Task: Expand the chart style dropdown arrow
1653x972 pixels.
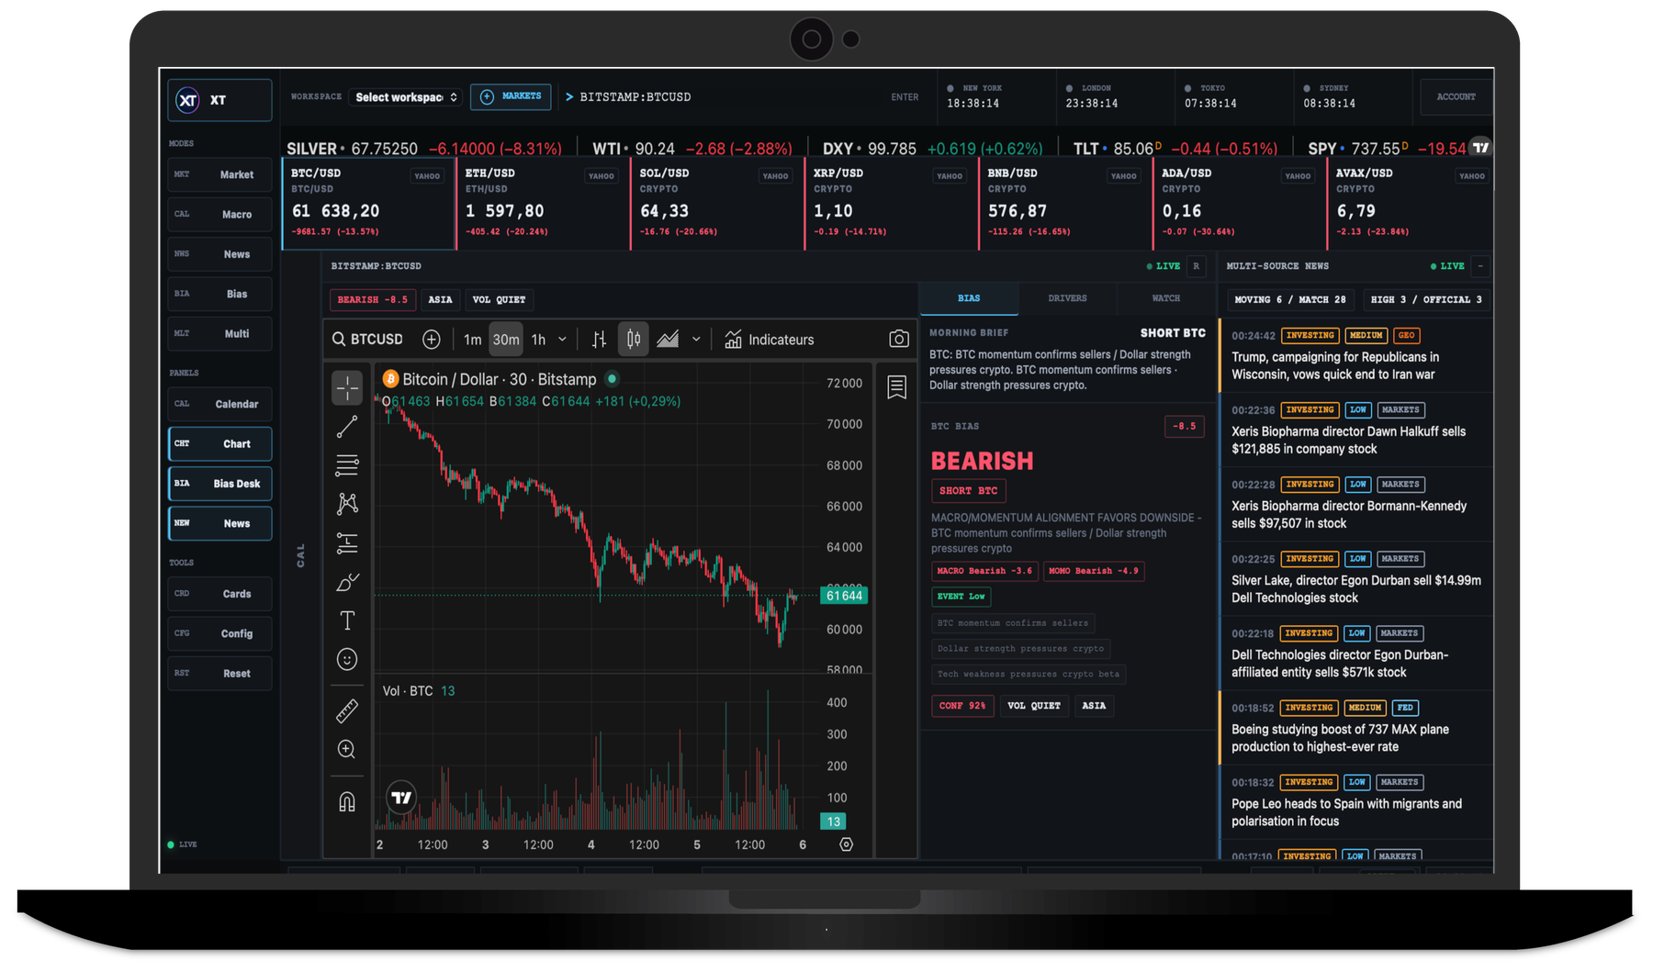Action: (x=696, y=340)
